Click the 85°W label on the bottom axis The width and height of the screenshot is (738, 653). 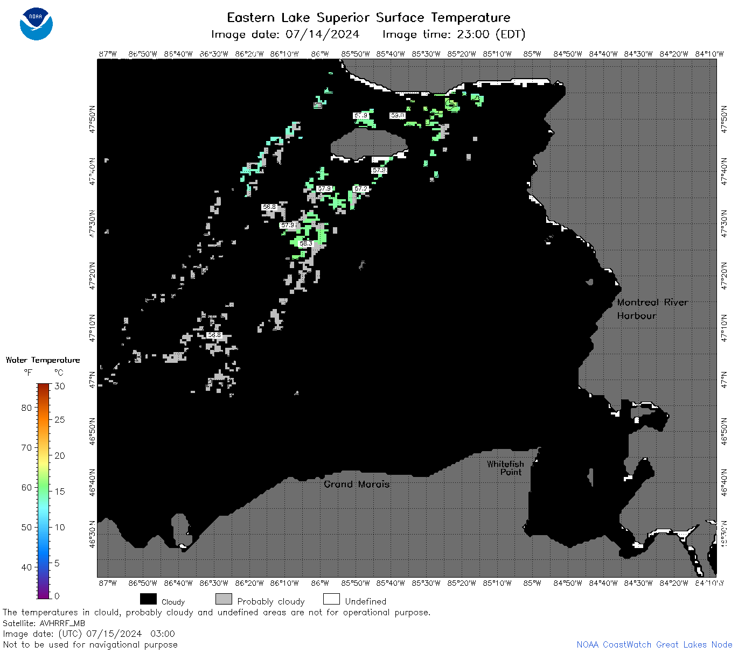point(532,582)
